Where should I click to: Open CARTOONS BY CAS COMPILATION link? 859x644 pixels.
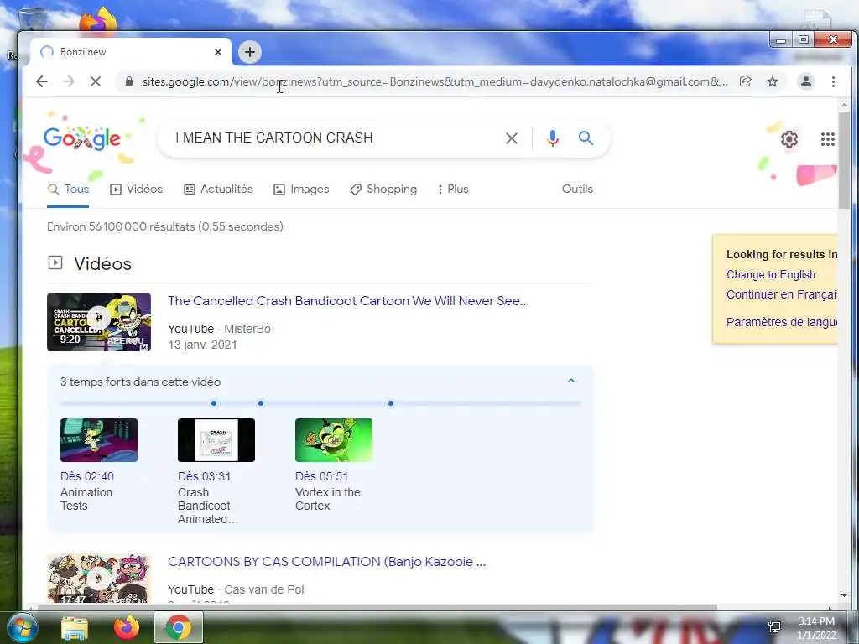pos(326,562)
